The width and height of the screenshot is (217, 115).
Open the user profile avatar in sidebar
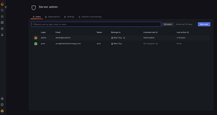(2, 111)
